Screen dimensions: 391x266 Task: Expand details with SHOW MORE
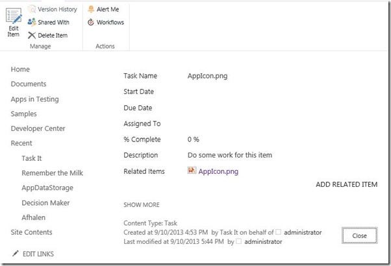pos(142,205)
